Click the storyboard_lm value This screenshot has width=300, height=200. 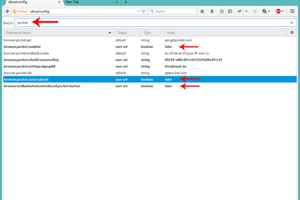(x=175, y=66)
